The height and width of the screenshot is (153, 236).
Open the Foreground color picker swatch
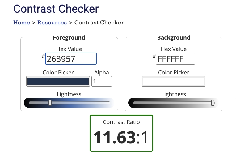coord(58,81)
